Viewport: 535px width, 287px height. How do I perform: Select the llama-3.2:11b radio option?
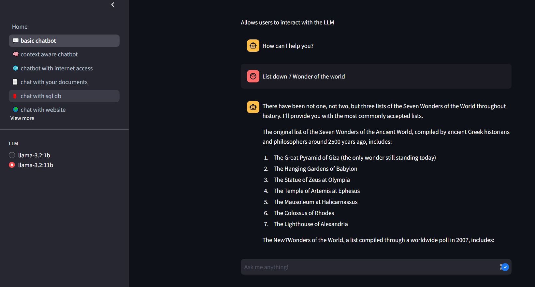pyautogui.click(x=12, y=165)
